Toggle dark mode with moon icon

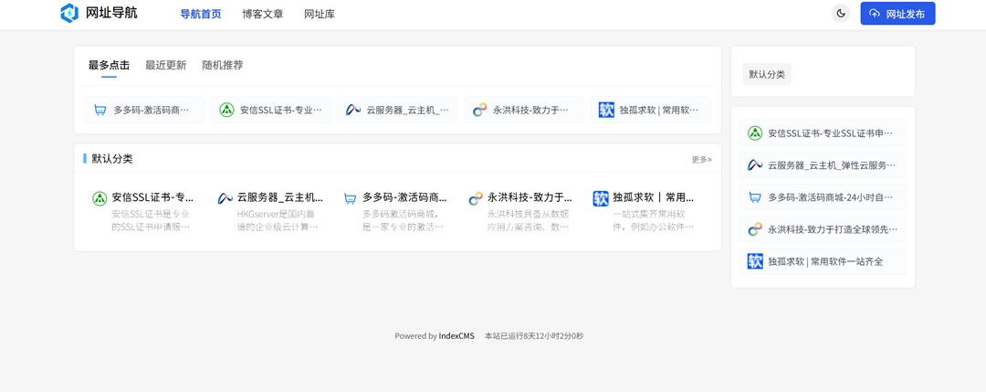click(x=841, y=14)
